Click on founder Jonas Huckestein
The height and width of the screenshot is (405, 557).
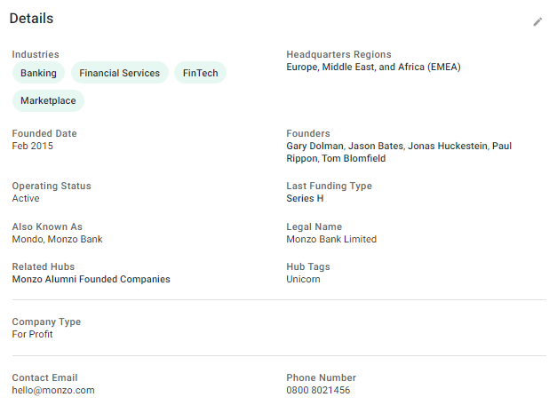448,146
